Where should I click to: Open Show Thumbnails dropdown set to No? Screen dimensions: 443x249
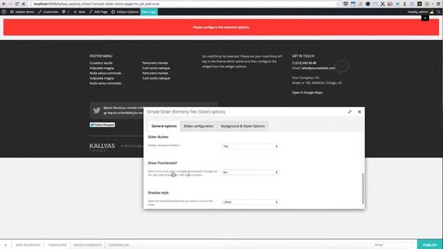click(x=250, y=172)
